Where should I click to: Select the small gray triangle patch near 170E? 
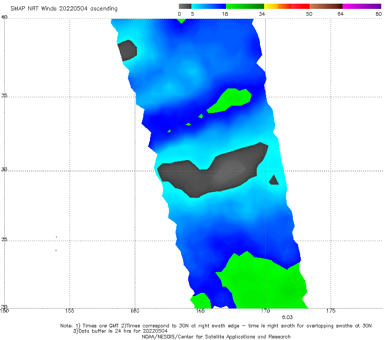(274, 180)
